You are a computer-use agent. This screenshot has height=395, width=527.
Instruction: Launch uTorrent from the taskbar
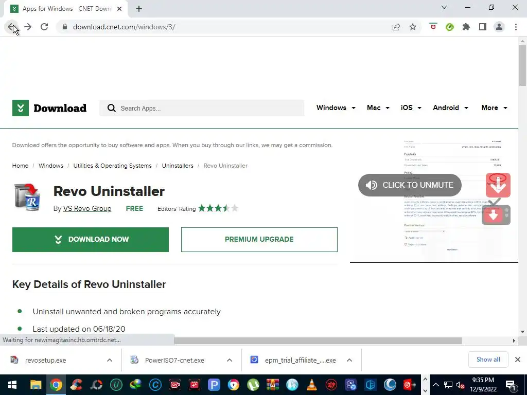coord(253,385)
